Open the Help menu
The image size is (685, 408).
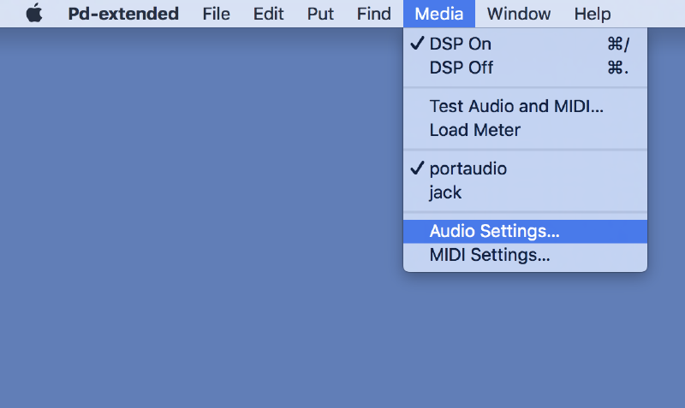point(592,14)
